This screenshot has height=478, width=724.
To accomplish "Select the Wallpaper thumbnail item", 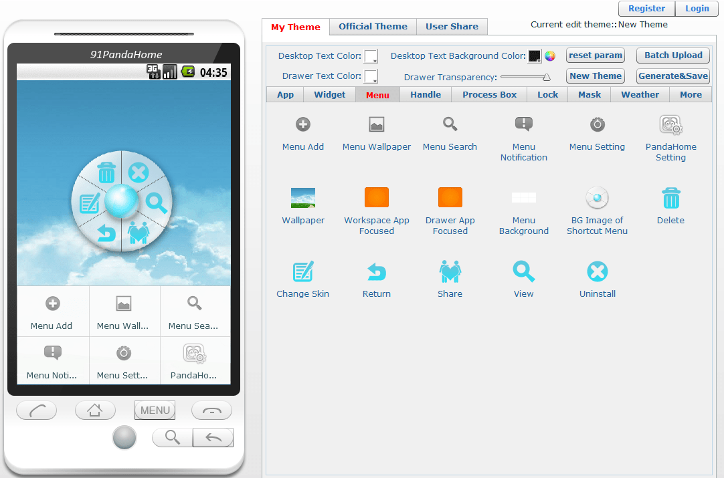I will (x=303, y=197).
